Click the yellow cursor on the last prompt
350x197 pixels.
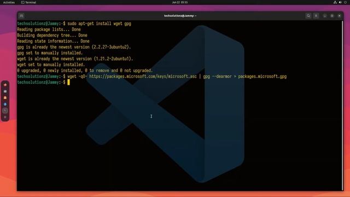(68, 82)
